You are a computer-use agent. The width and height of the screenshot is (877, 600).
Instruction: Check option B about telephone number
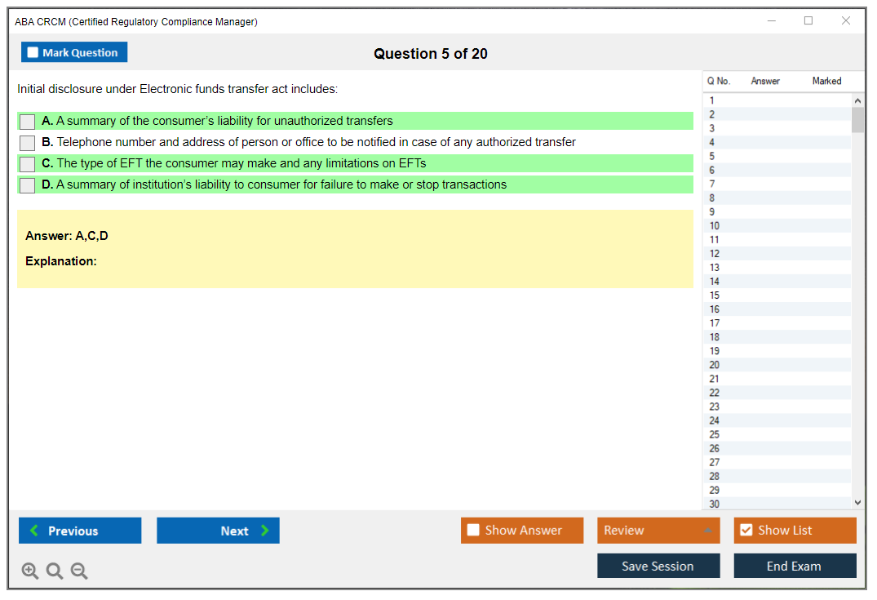(27, 143)
